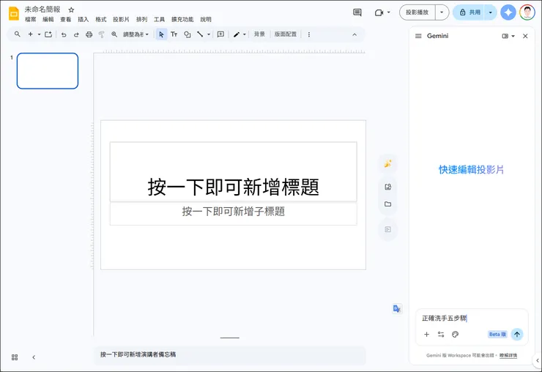Click Gemini prompt field with 正確洗手五步驟
Image resolution: width=542 pixels, height=372 pixels.
pyautogui.click(x=472, y=318)
